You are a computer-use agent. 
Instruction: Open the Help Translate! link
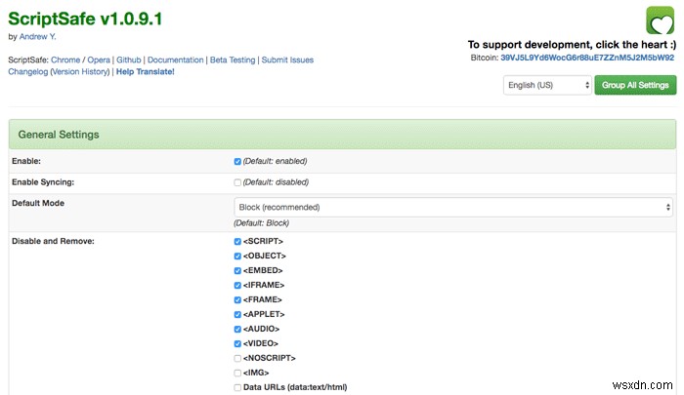point(146,71)
